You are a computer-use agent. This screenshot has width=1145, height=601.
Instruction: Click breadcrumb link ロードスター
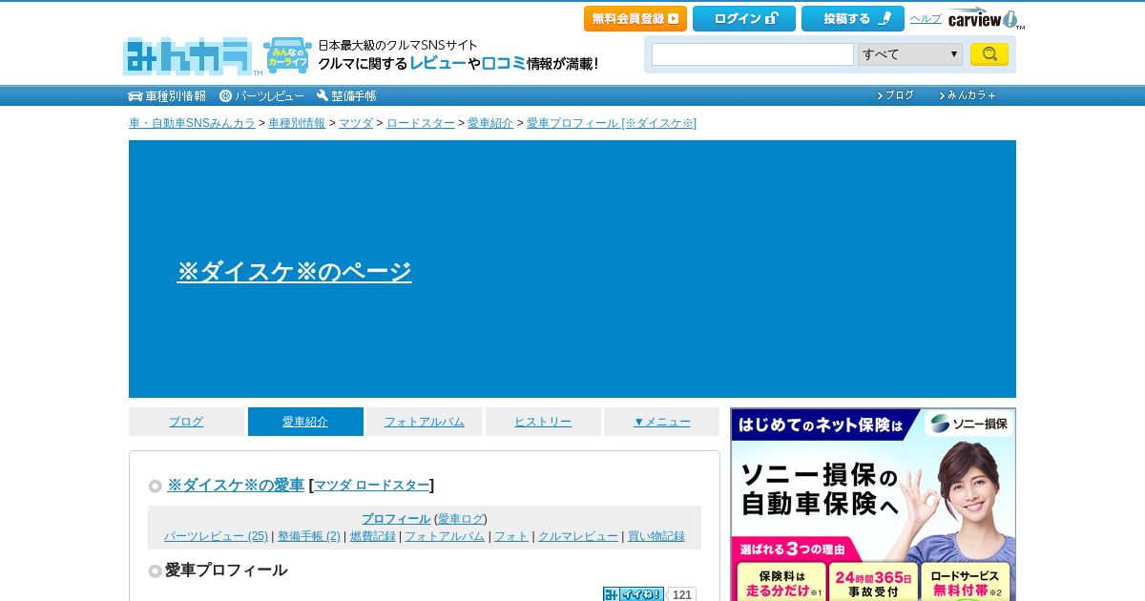421,123
